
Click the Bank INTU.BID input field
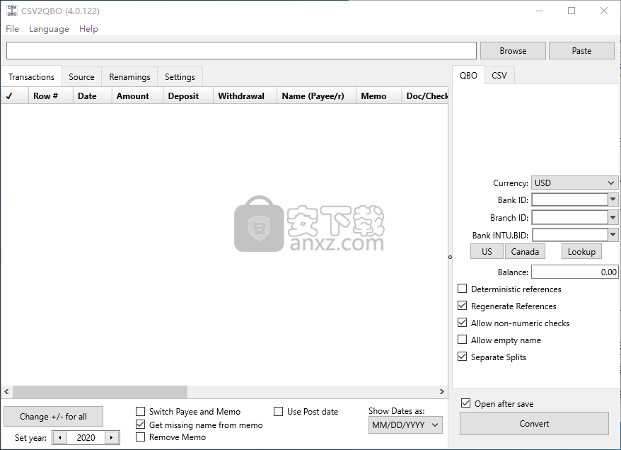569,235
